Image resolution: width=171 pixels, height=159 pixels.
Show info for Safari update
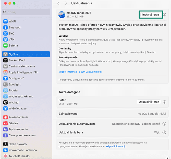[165, 102]
